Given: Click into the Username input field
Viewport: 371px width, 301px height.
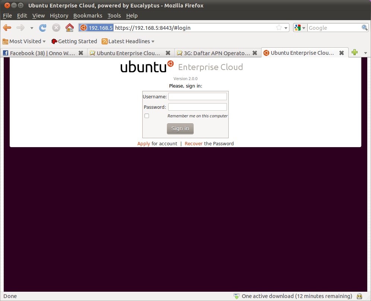Looking at the screenshot, I should point(197,96).
